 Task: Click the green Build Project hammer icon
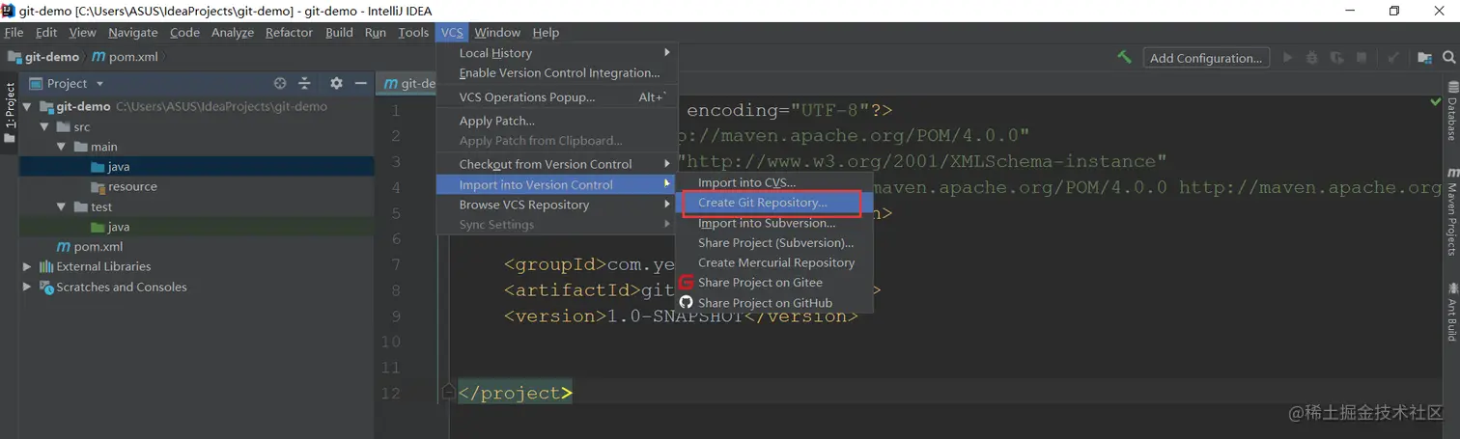click(x=1124, y=58)
